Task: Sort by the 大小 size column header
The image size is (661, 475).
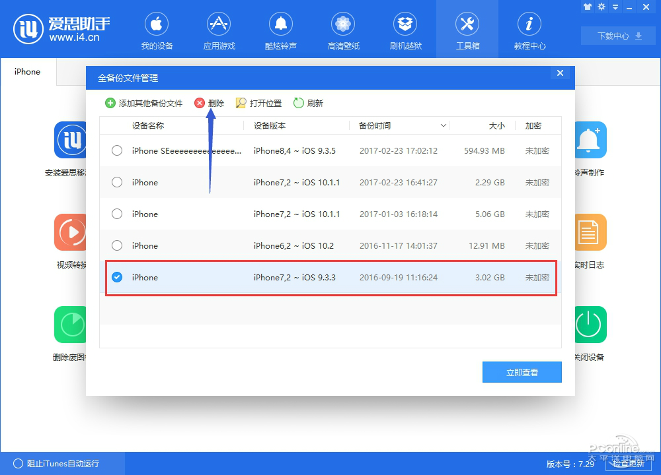Action: (496, 125)
